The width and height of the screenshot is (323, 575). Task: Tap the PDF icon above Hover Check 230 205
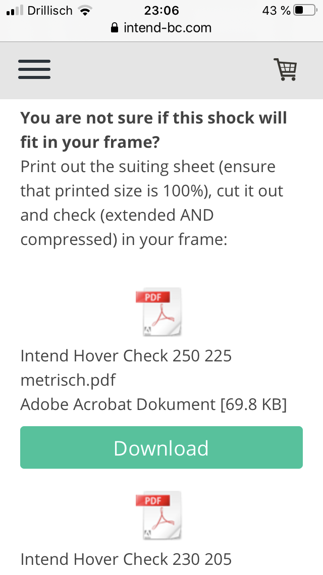click(x=158, y=515)
